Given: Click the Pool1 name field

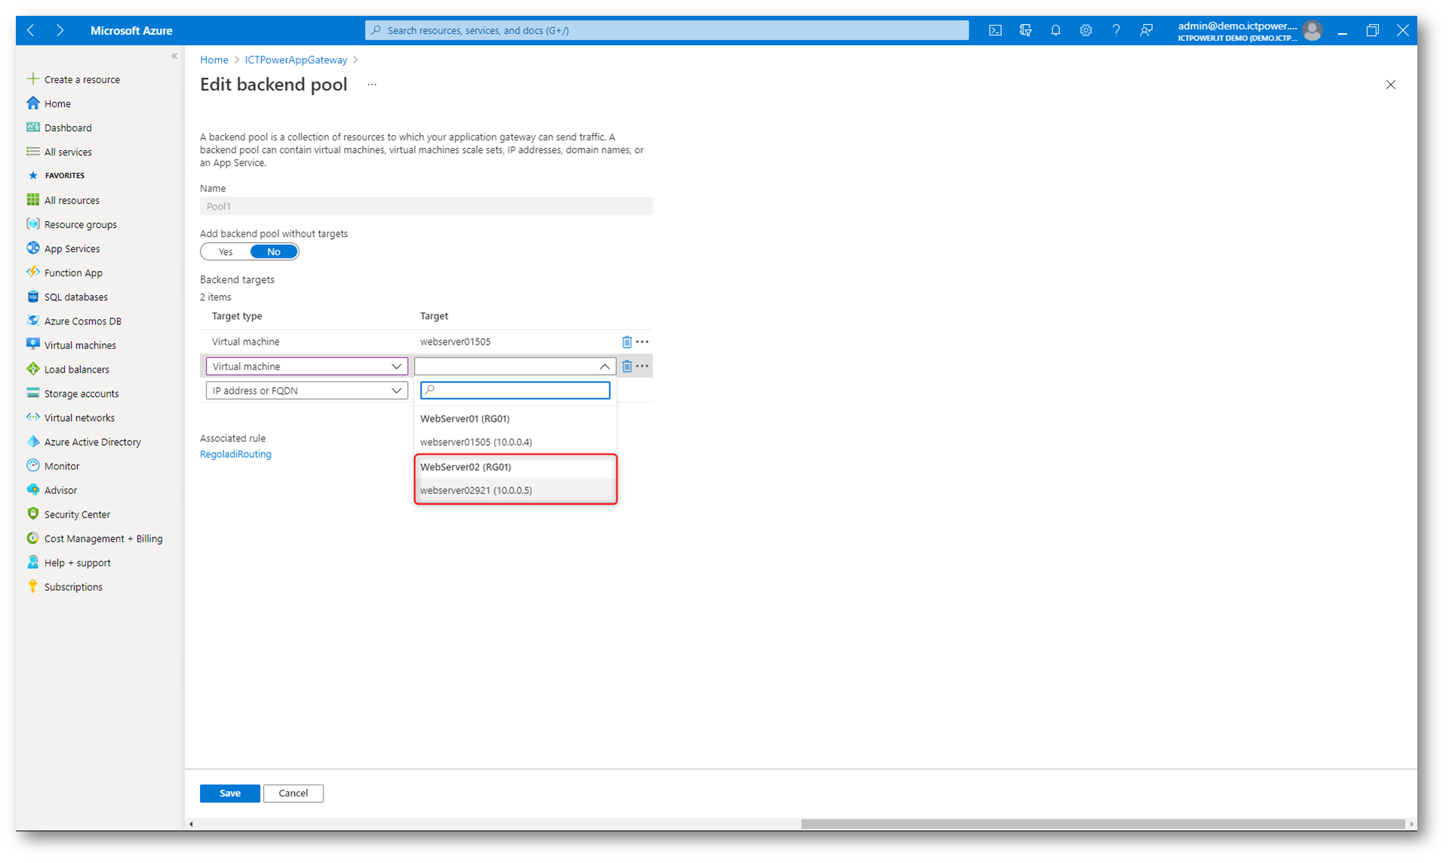Looking at the screenshot, I should coord(426,206).
